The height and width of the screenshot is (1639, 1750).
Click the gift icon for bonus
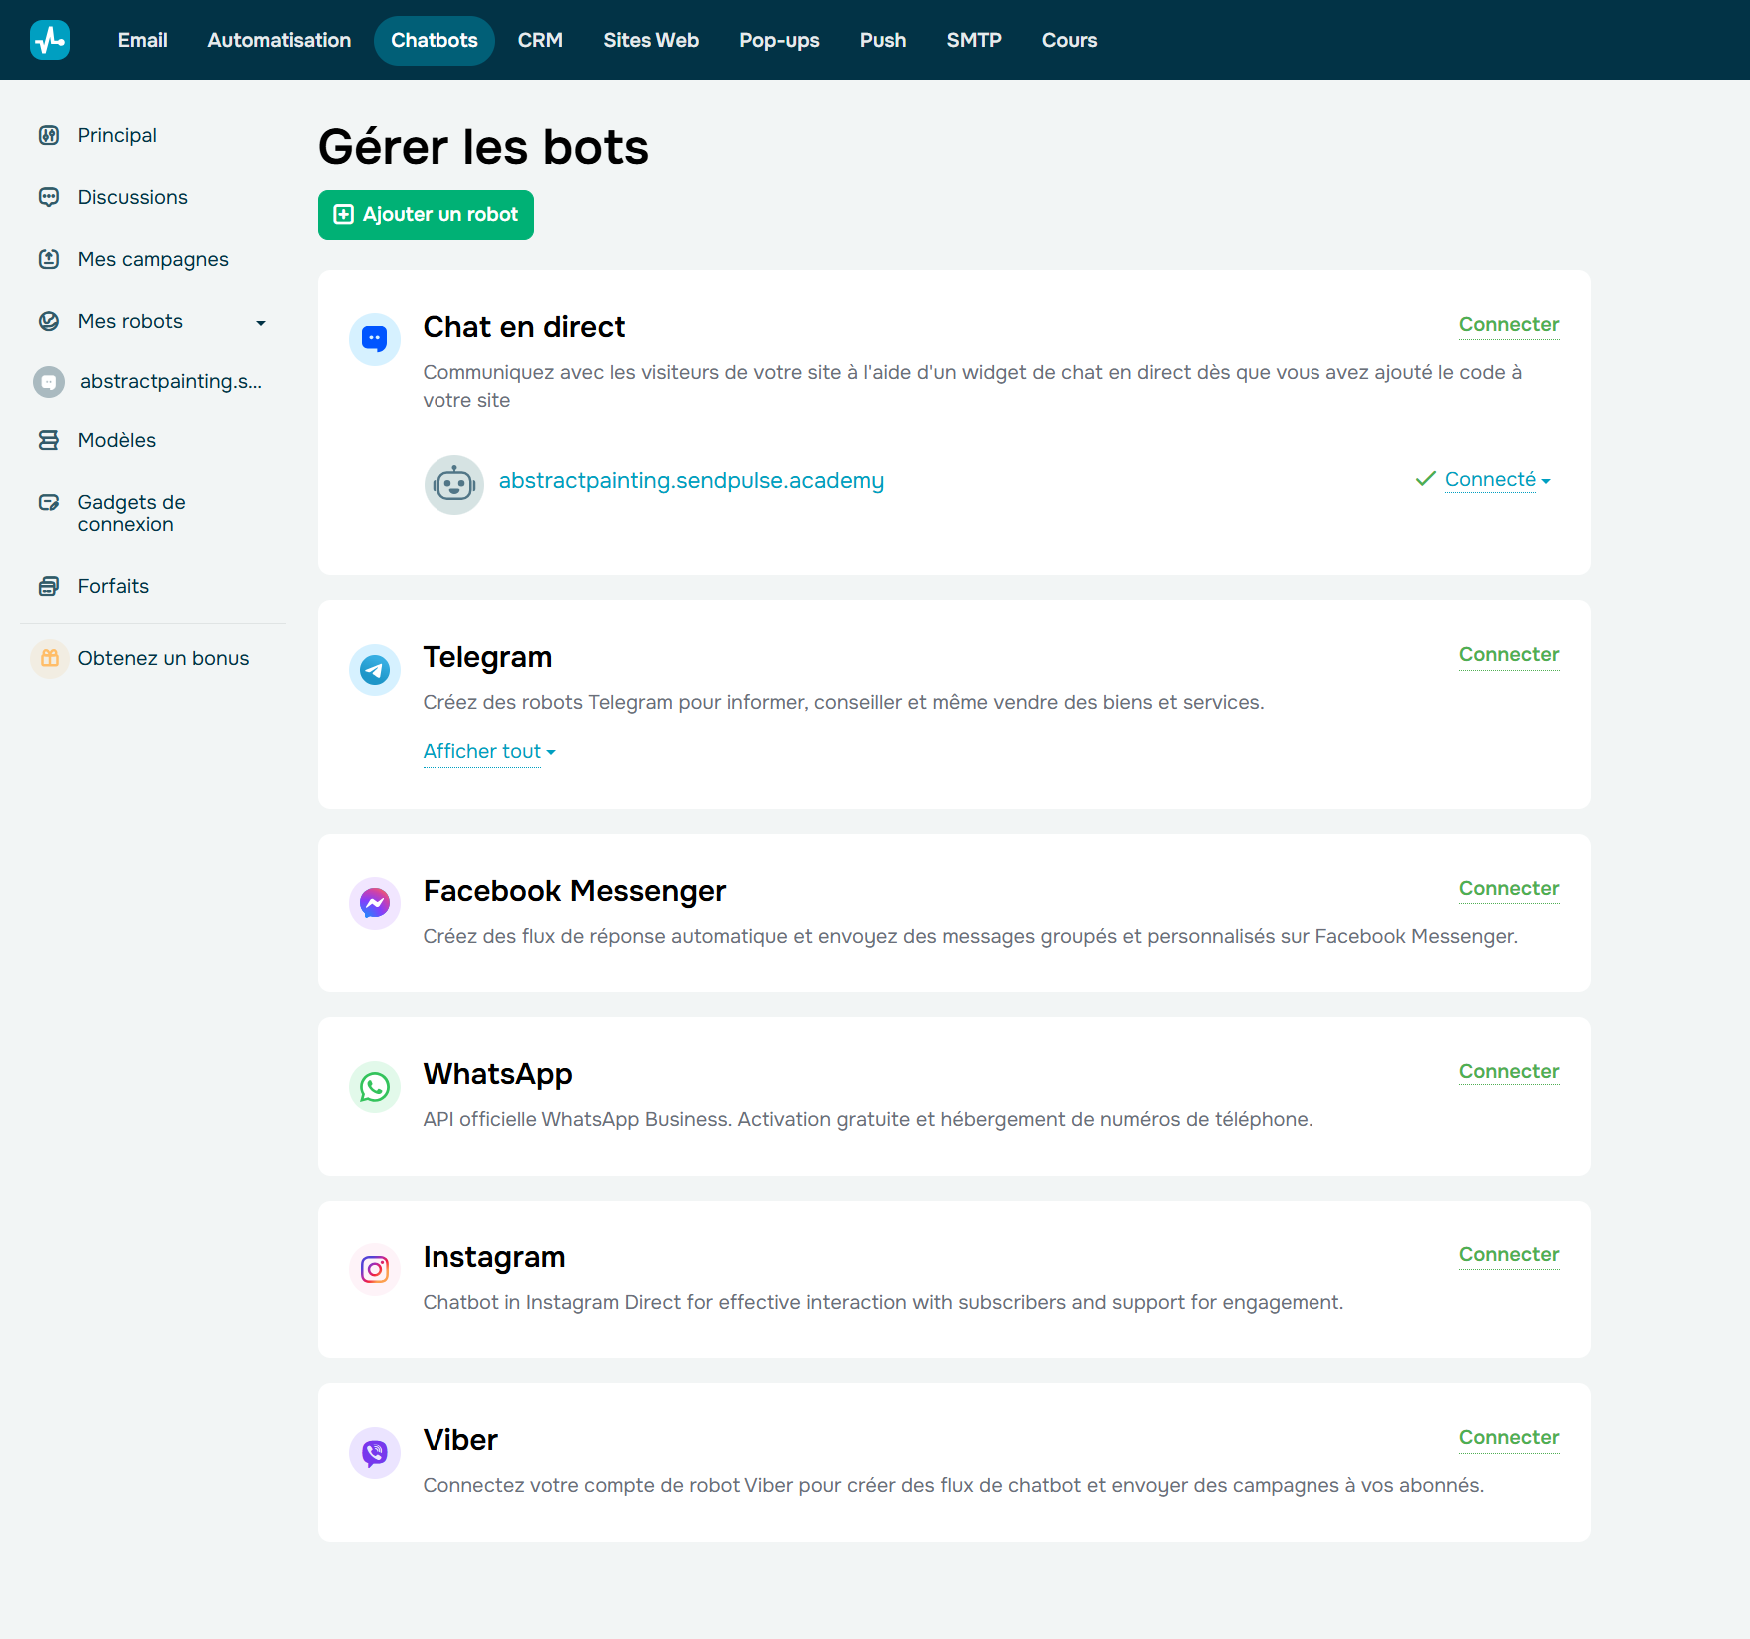point(50,658)
